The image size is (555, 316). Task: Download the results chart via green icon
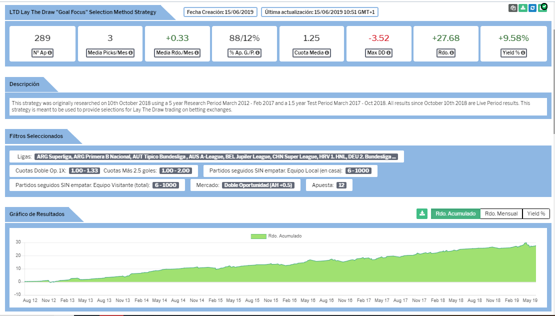(x=422, y=213)
